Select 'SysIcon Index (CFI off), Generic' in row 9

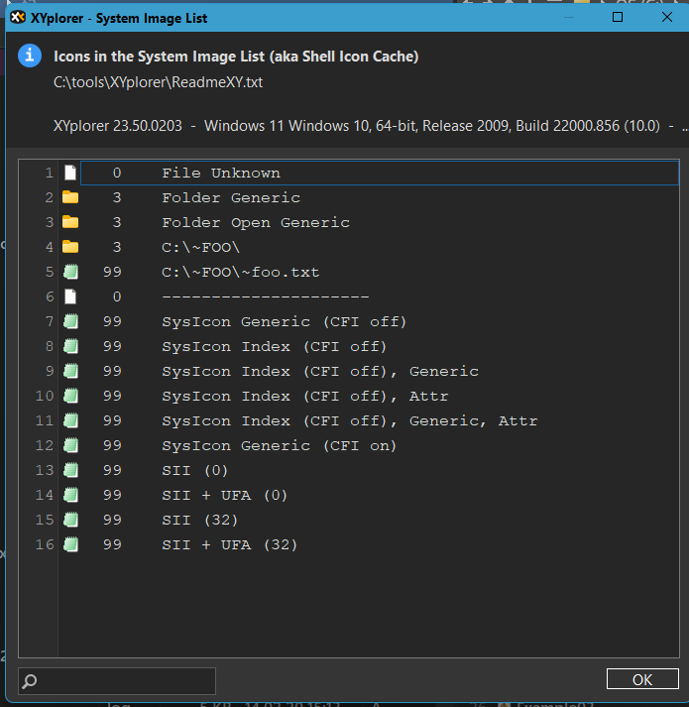(380, 371)
